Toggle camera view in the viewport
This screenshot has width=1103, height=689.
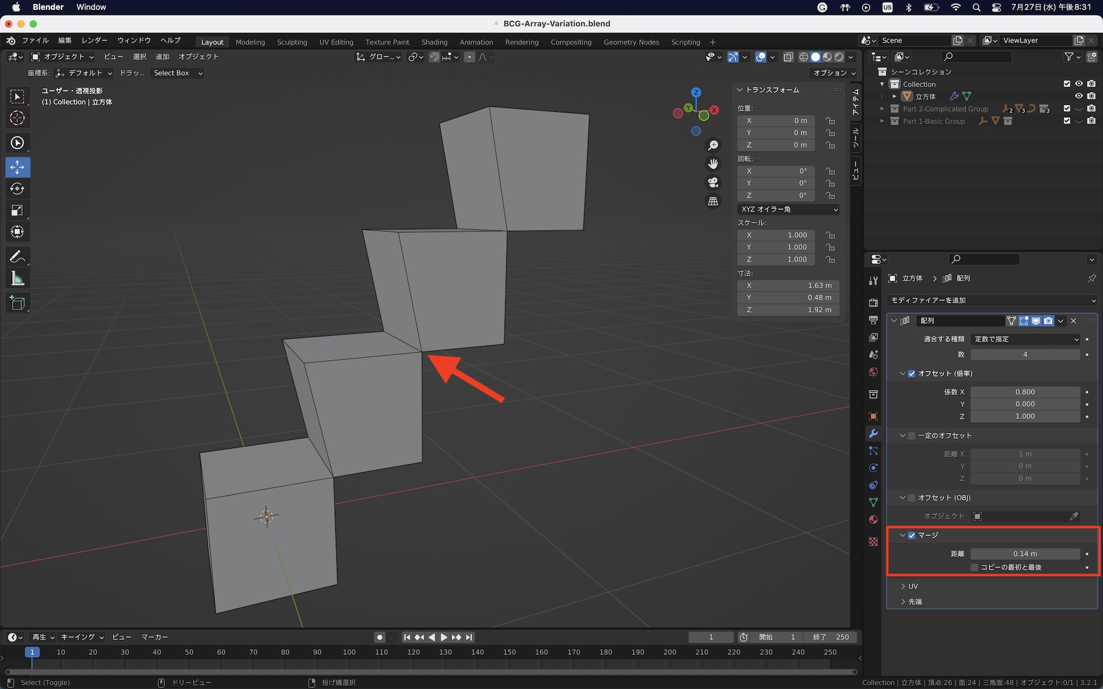pos(713,182)
